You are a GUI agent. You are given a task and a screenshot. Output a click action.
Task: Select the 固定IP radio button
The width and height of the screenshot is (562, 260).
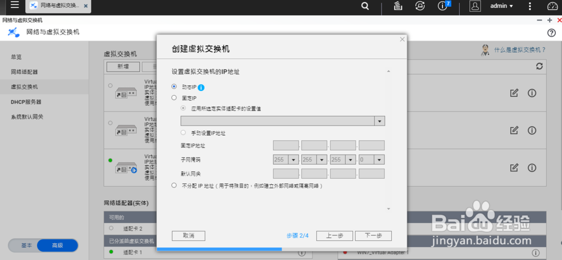coord(174,97)
